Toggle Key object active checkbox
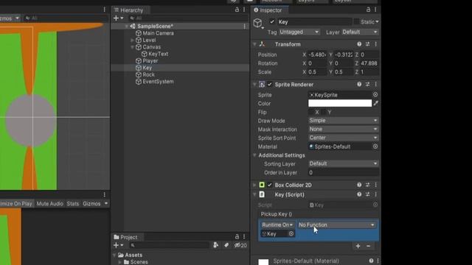Screen dimensions: 472x265 pyautogui.click(x=272, y=21)
